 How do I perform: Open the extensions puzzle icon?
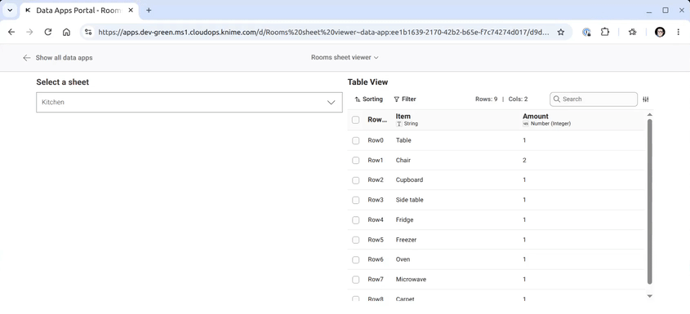point(605,32)
